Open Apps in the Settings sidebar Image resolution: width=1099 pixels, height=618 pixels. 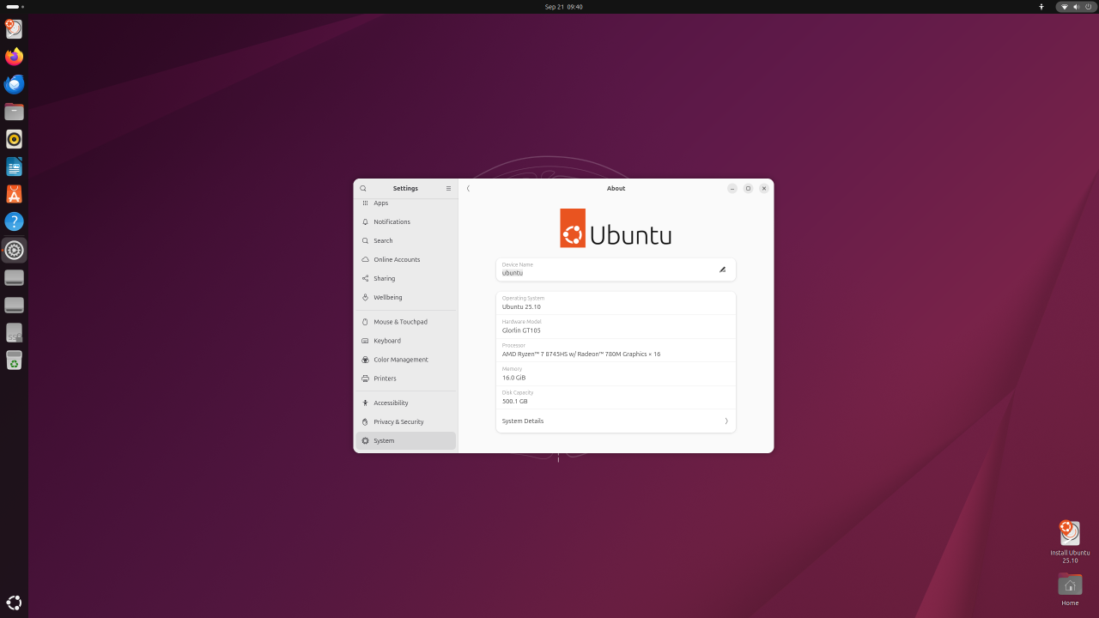click(x=406, y=203)
